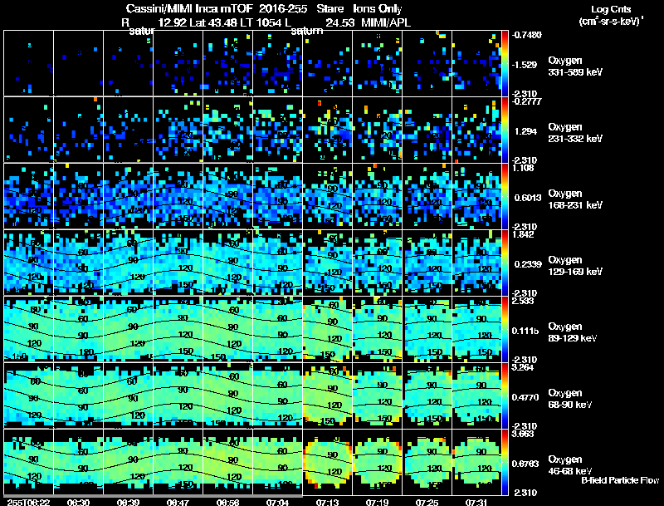Click the color scale next to Oxygen 89-129 keV
Viewport: 664px width, 506px height.
tap(505, 329)
